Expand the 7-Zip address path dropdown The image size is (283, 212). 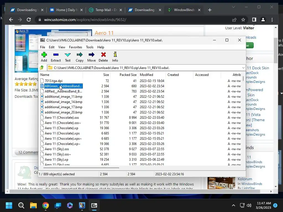point(243,68)
